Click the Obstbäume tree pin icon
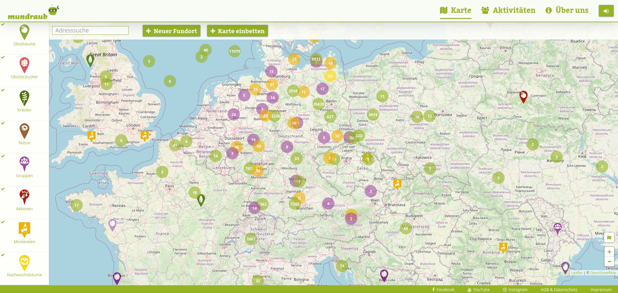618x293 pixels. coord(24,32)
